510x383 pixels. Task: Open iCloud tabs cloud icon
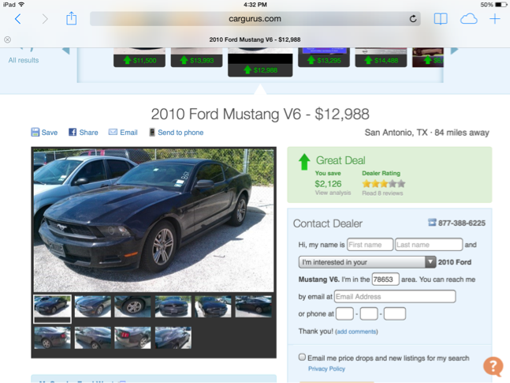(x=468, y=19)
